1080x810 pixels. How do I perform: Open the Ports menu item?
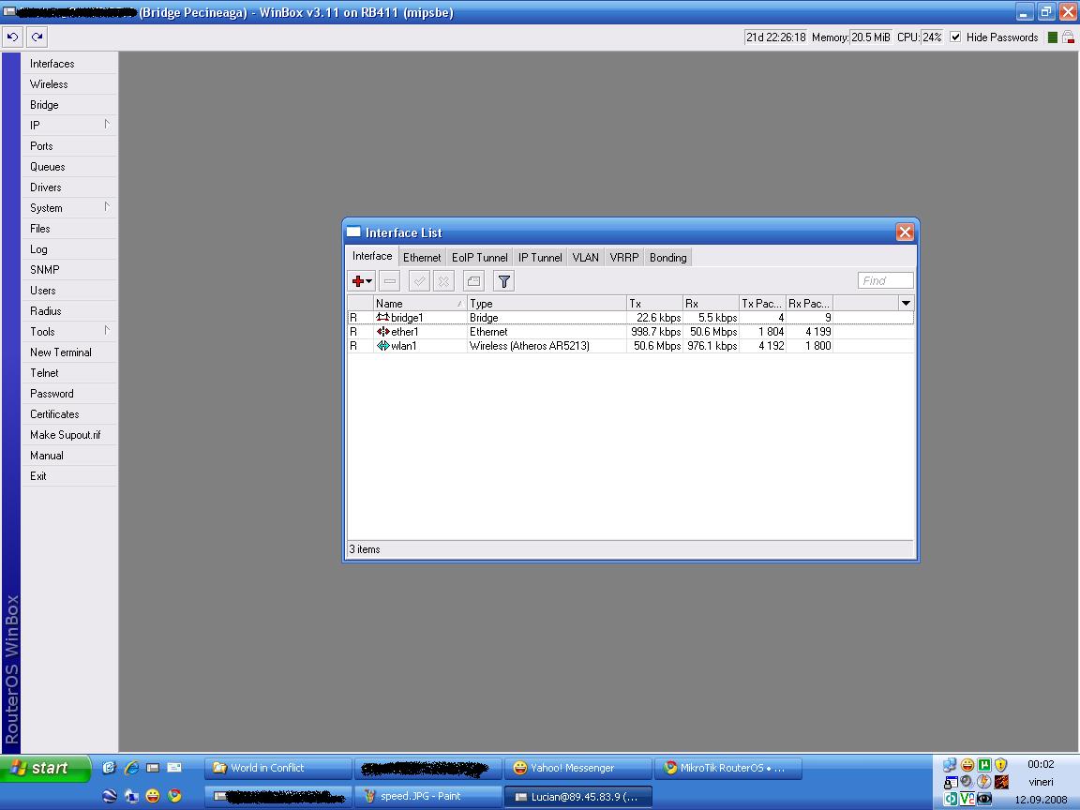tap(68, 146)
